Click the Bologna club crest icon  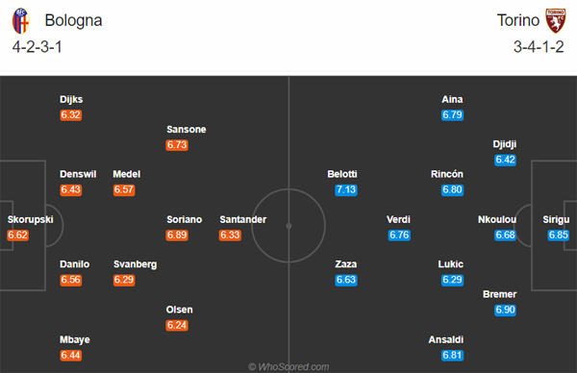click(20, 21)
